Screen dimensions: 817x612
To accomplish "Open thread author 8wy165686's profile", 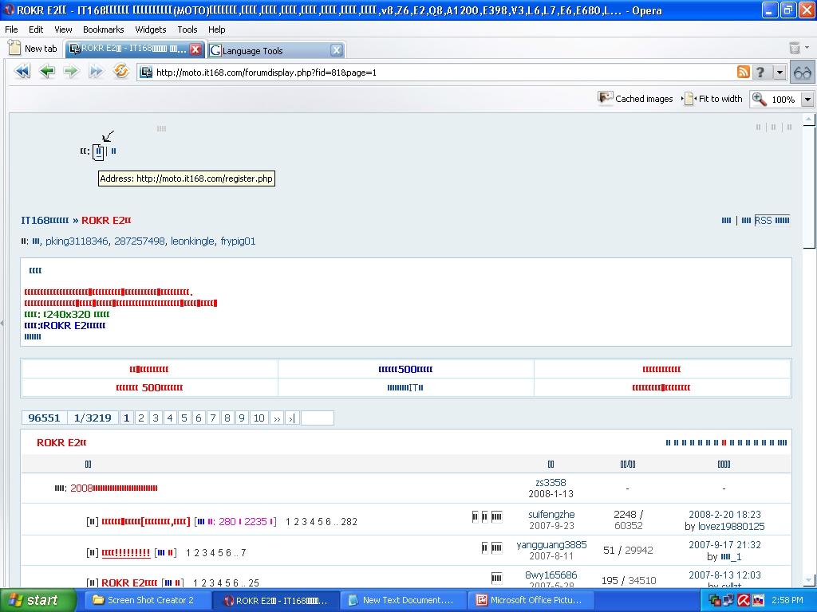I will click(551, 575).
